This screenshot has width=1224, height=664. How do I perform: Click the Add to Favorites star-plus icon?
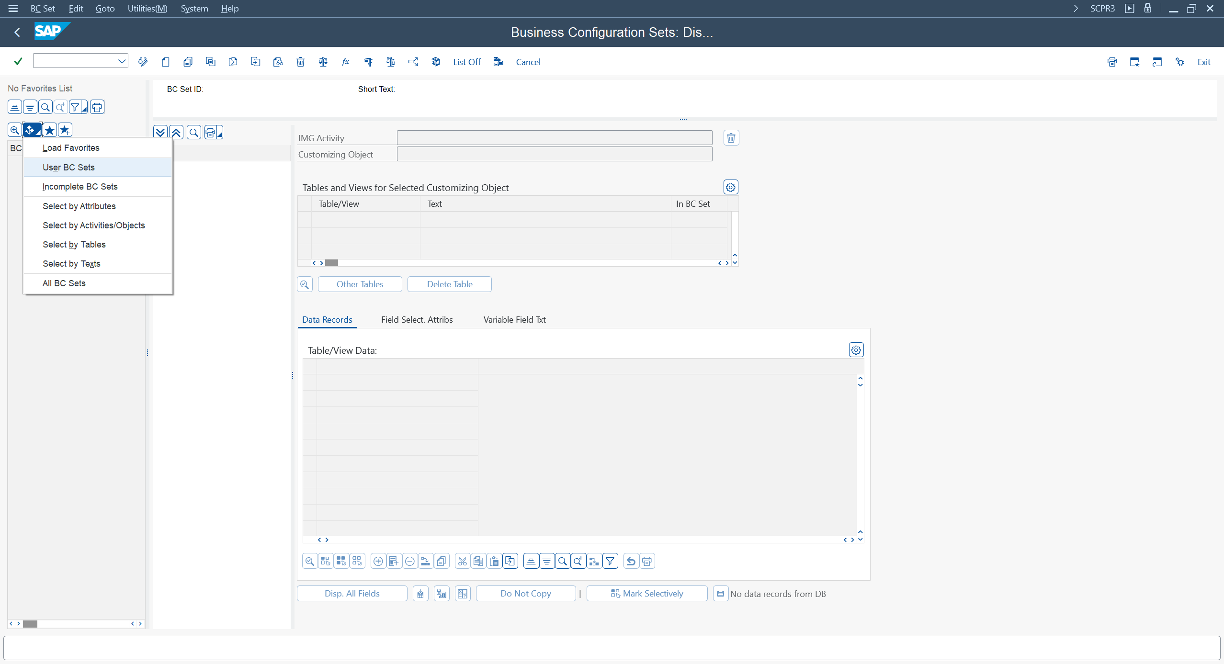pos(65,130)
